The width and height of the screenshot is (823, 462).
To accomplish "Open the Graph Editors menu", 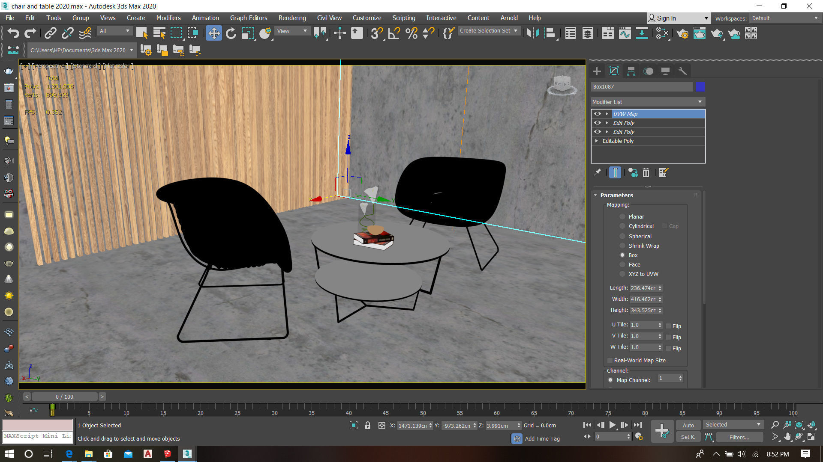I will [x=249, y=18].
